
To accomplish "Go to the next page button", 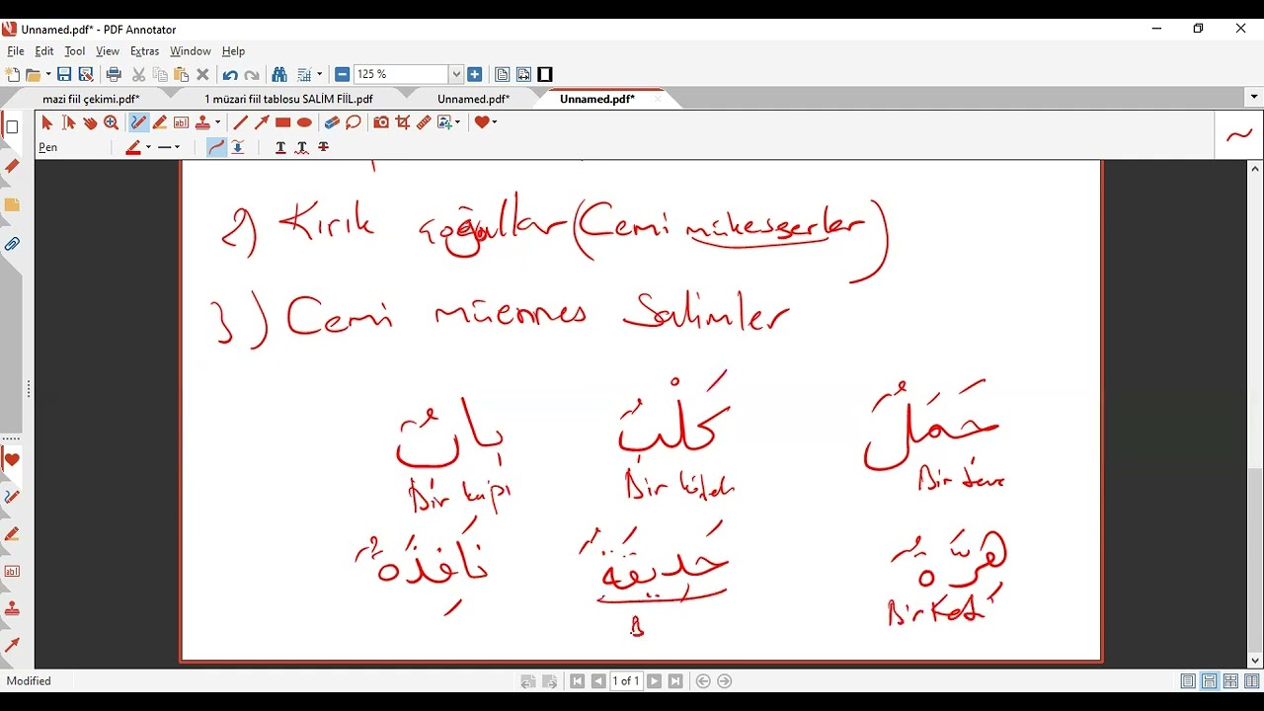I will [x=654, y=681].
